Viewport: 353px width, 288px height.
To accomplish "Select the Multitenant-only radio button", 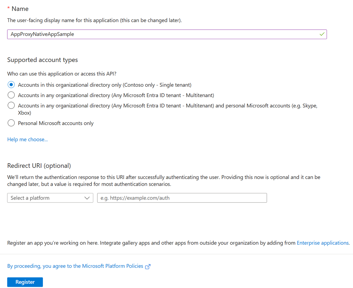I will [11, 95].
